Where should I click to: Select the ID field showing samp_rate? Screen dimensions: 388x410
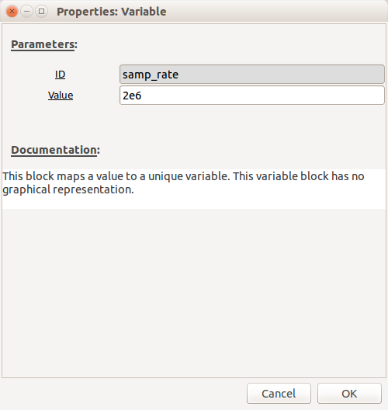[x=252, y=75]
